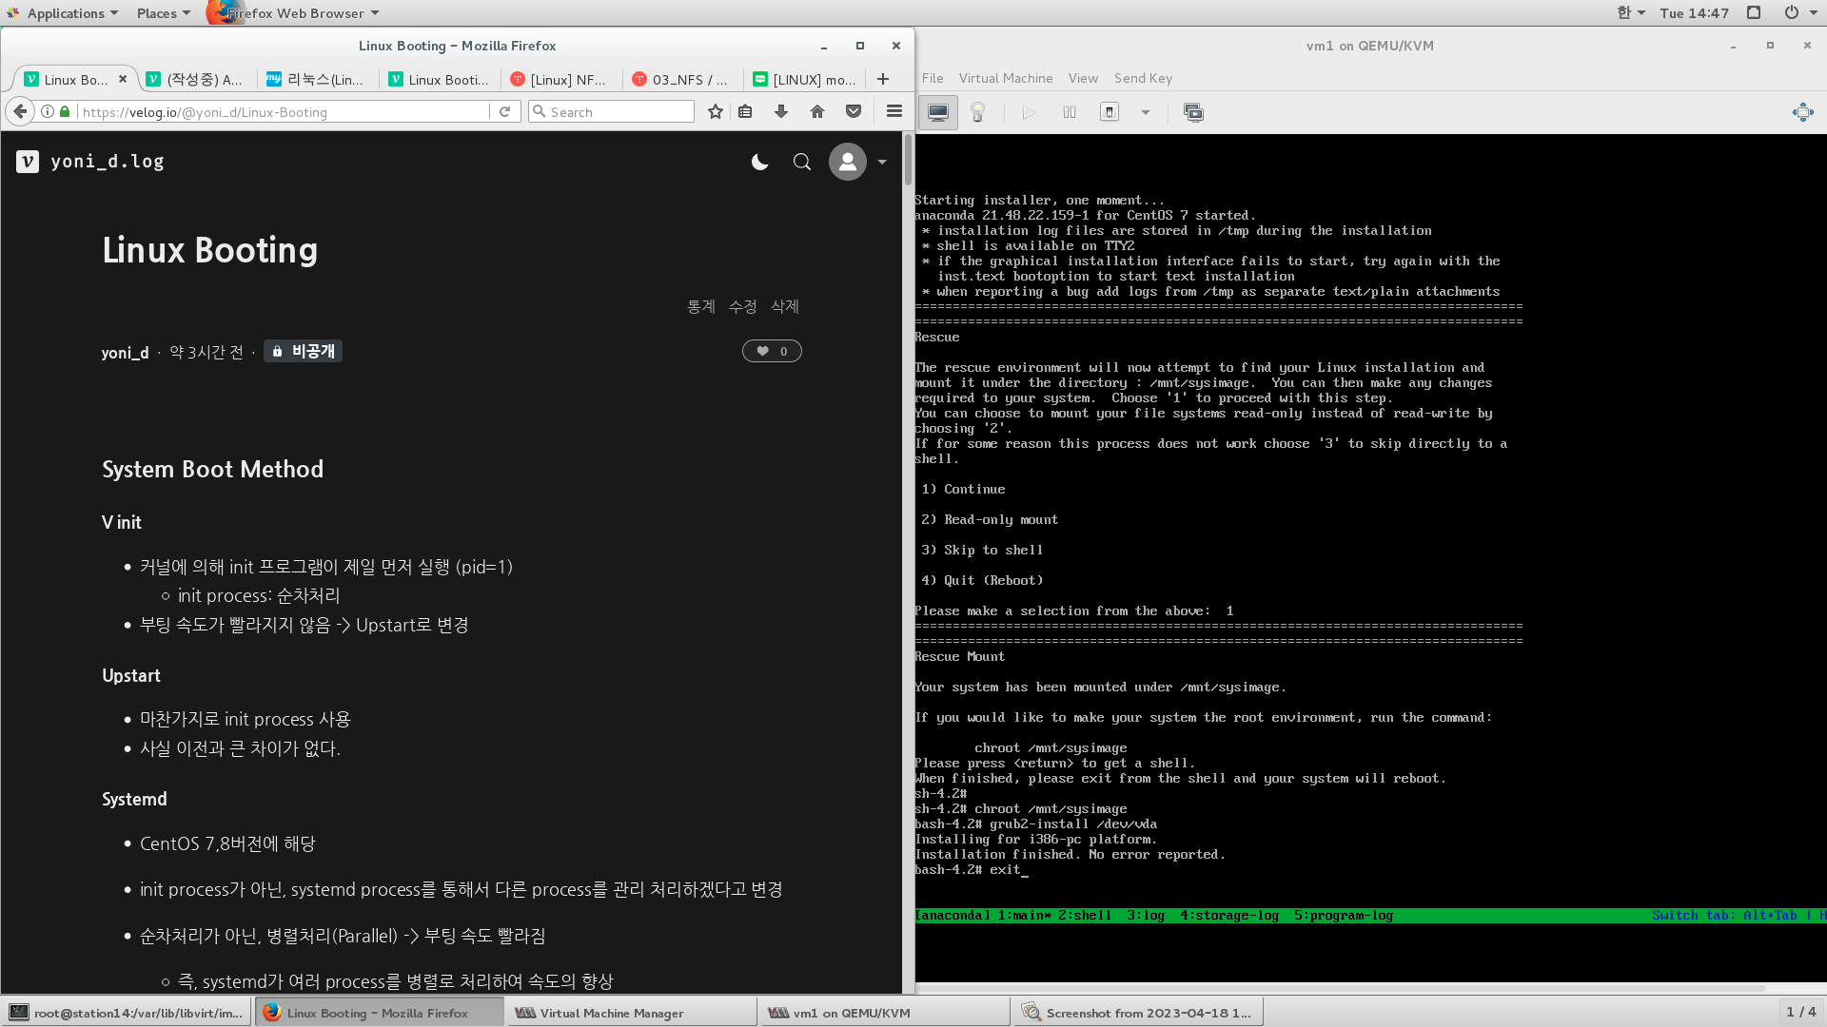
Task: Open the Virtual Machine menu
Action: (1005, 78)
